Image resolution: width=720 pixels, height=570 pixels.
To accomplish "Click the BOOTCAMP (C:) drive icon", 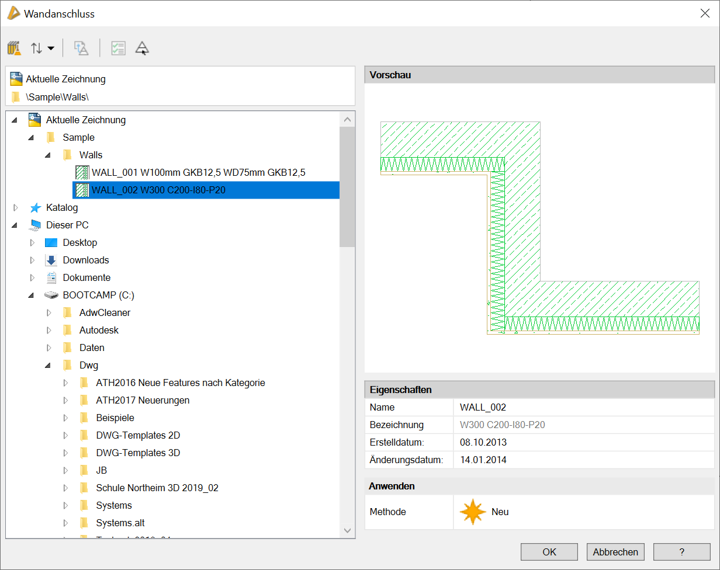I will pos(51,296).
